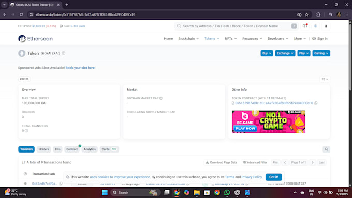Go to the Home menu item
This screenshot has width=352, height=198.
[168, 39]
